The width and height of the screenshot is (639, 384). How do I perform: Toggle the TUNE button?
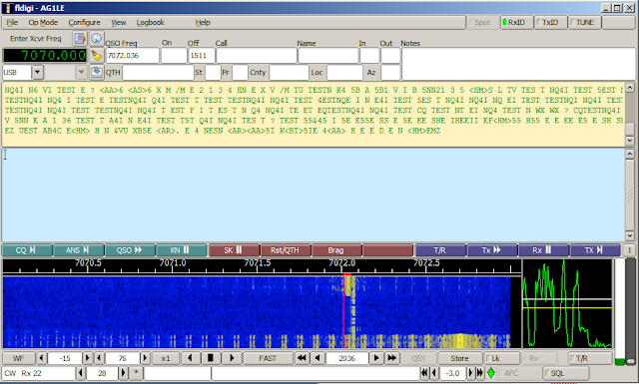click(585, 22)
